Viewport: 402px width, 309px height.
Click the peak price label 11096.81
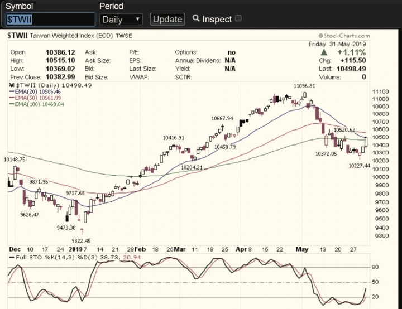[304, 86]
